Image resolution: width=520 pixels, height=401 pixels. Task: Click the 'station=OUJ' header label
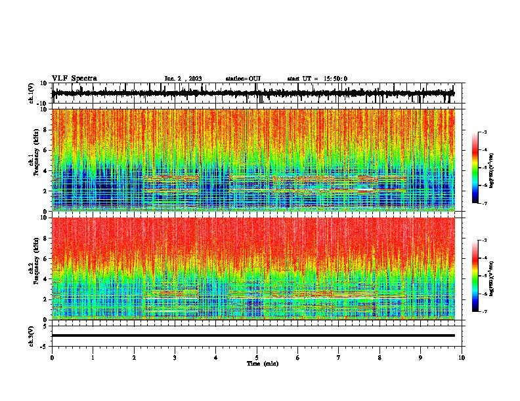243,79
